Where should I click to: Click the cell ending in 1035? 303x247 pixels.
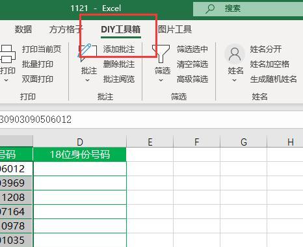(x=16, y=240)
